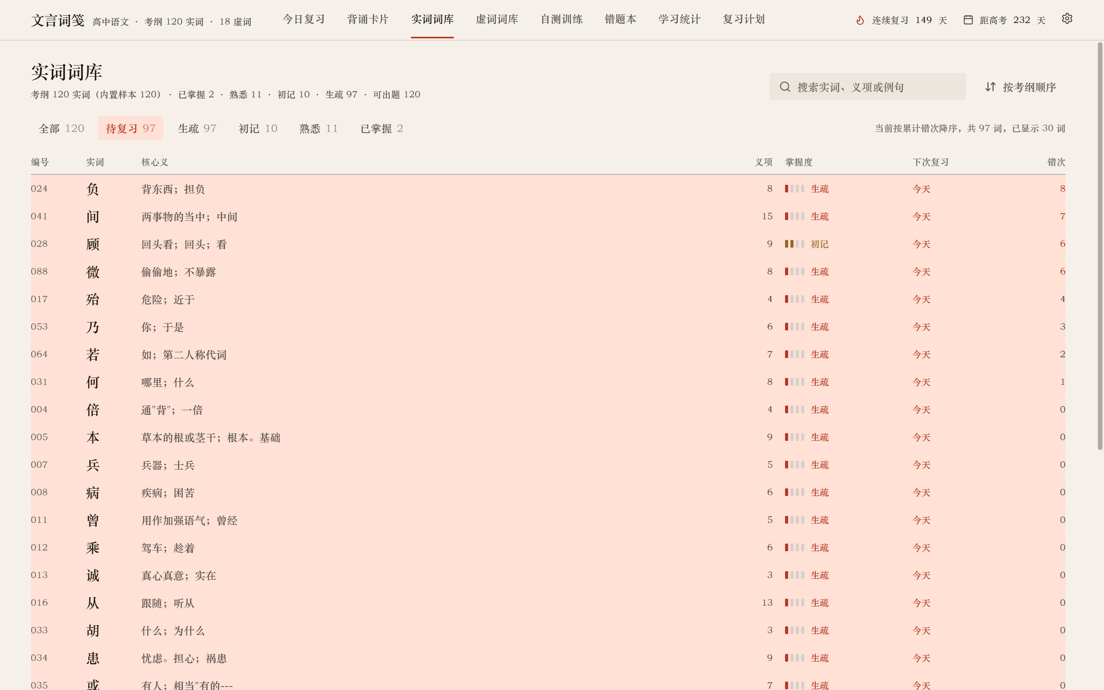
Task: Click the 编号 column header
Action: click(x=40, y=162)
